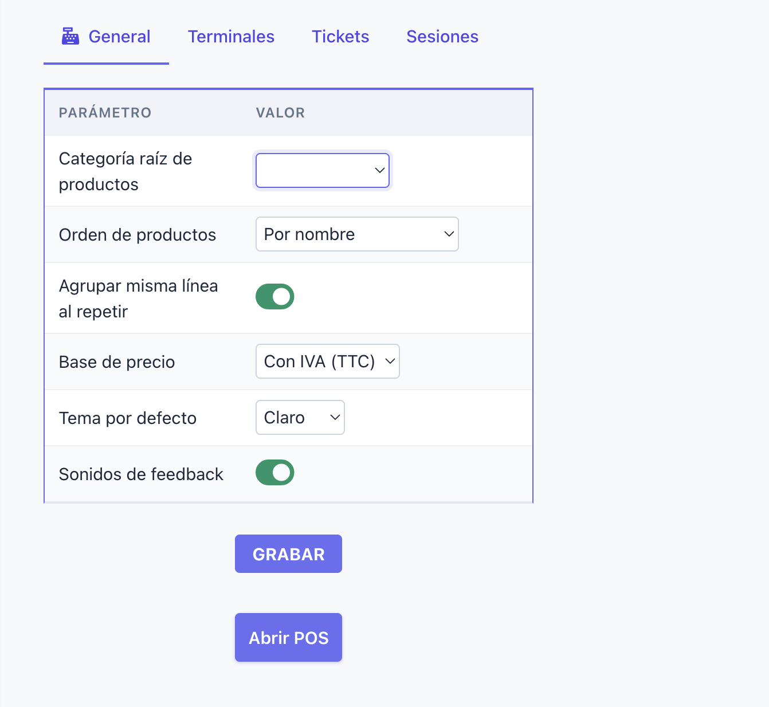
Task: Click the Base de precio label
Action: (x=117, y=362)
